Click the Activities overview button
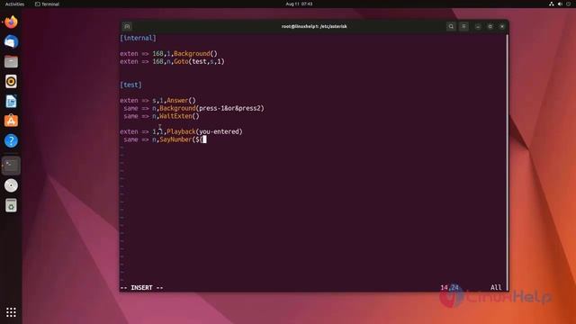 pos(14,4)
